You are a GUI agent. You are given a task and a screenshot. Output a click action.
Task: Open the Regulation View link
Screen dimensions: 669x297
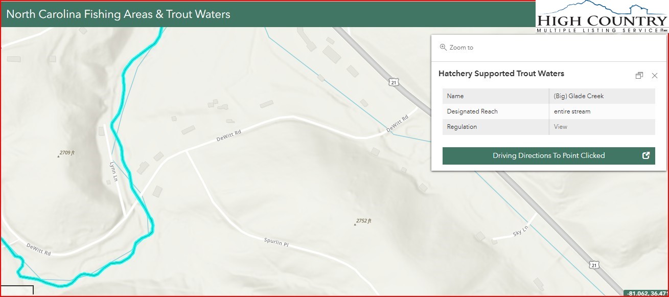[x=561, y=127]
